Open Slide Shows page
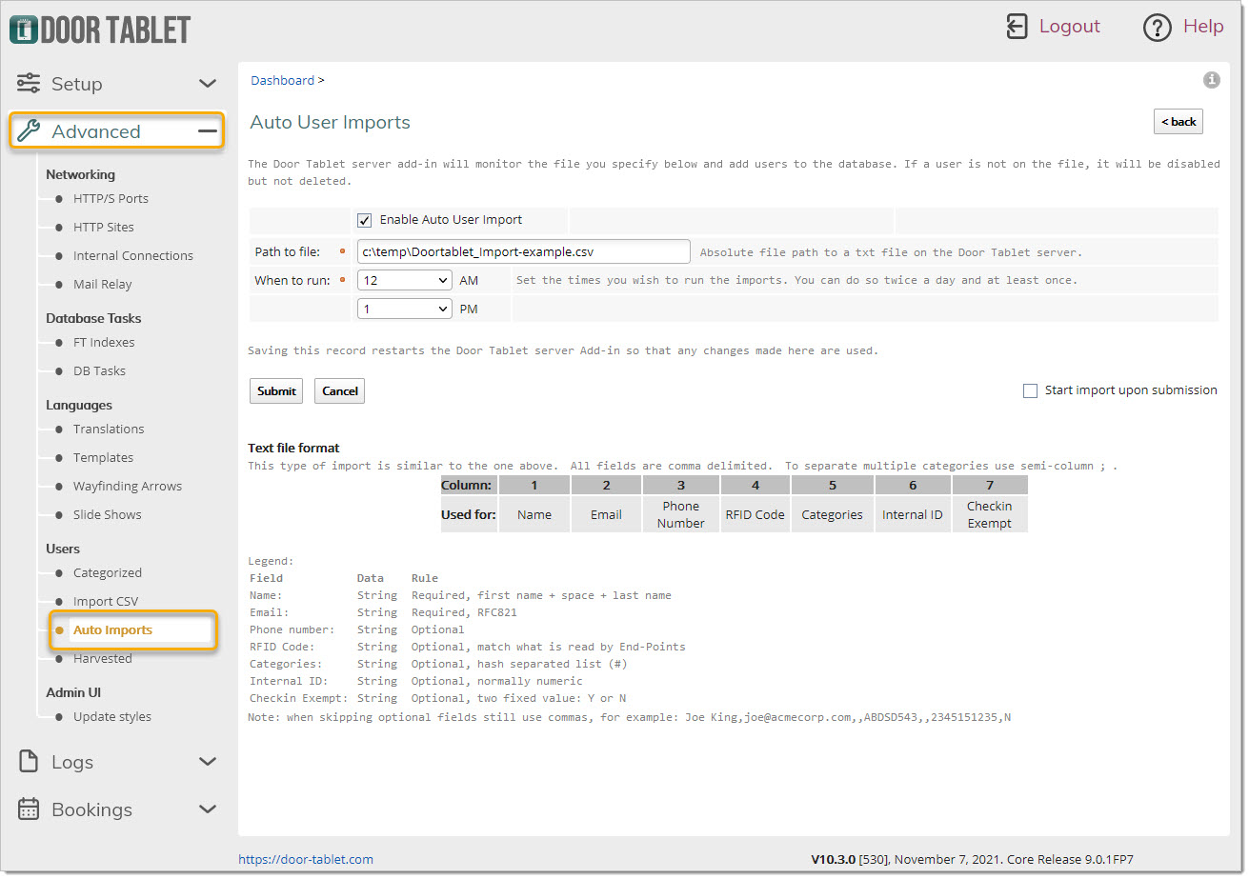The height and width of the screenshot is (879, 1249). [108, 515]
